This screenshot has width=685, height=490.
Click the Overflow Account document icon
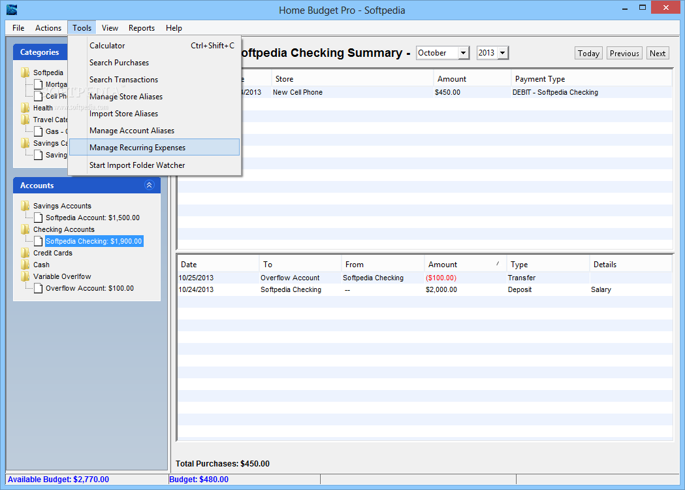(x=39, y=288)
